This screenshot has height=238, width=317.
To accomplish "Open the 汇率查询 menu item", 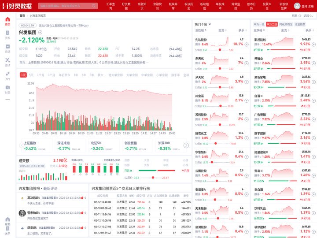I will click(x=111, y=6).
